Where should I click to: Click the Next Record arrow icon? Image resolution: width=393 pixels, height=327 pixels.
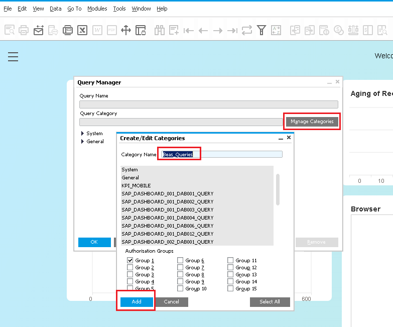coord(217,30)
